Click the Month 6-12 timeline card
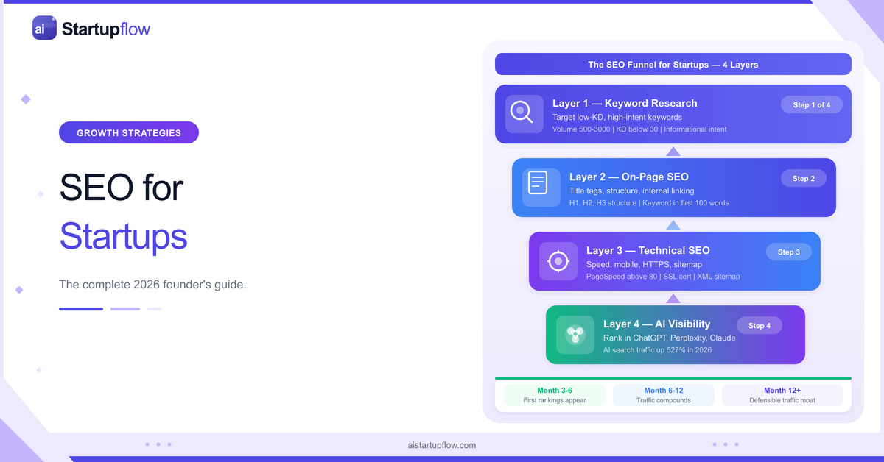Screen dimensions: 884x462 point(664,395)
